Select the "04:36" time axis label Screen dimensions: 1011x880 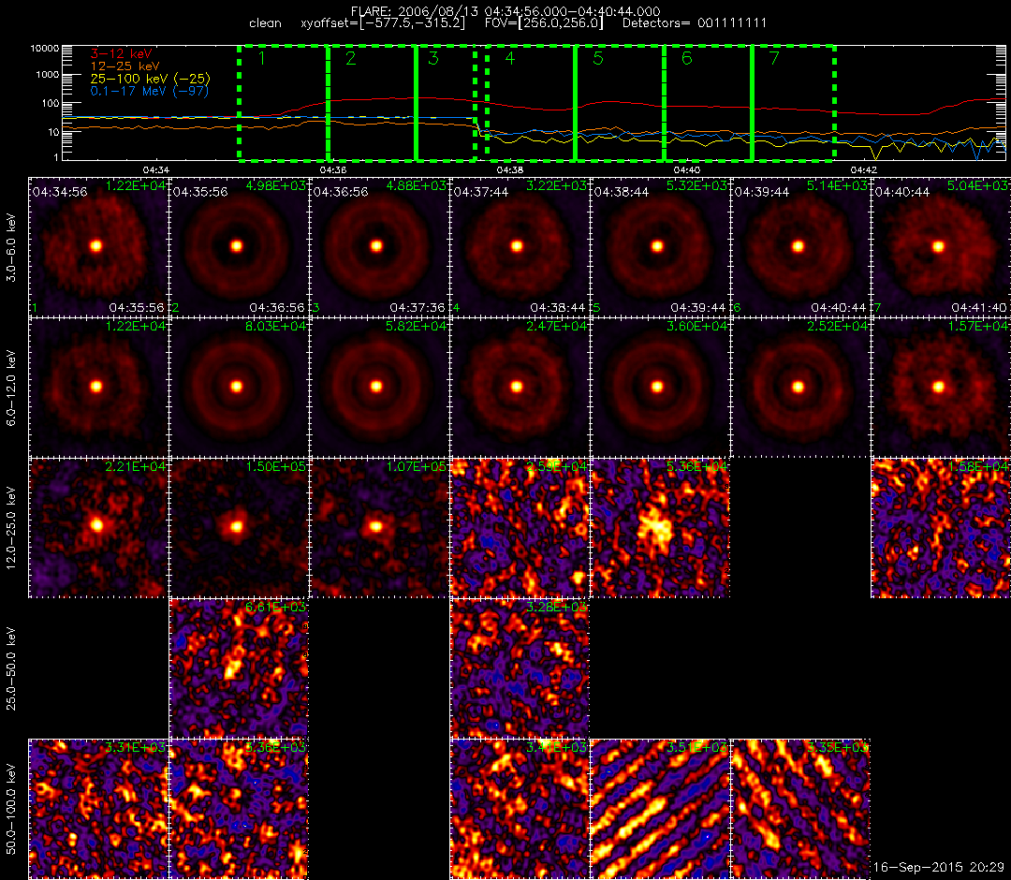(332, 169)
